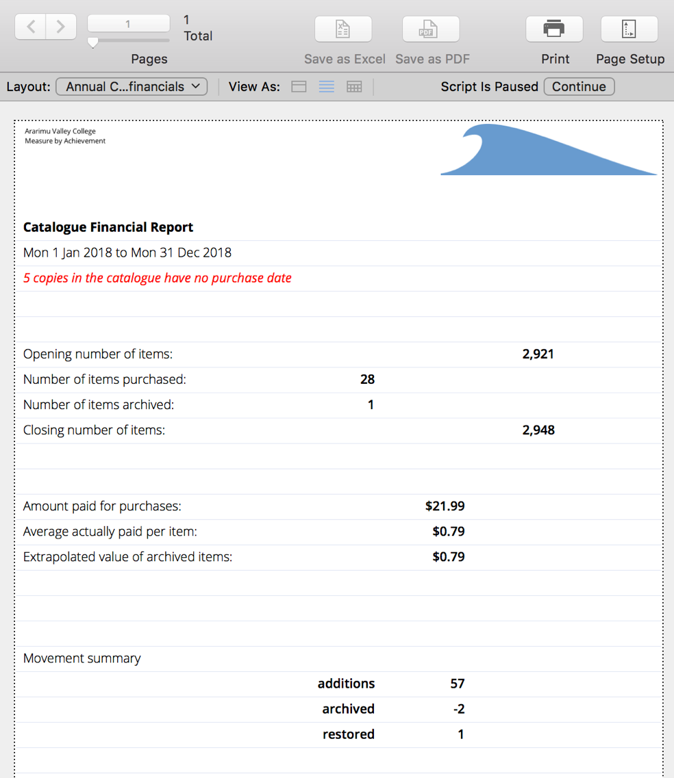Click the closing number of items value 2,948
Viewport: 674px width, 778px height.
[x=538, y=430]
